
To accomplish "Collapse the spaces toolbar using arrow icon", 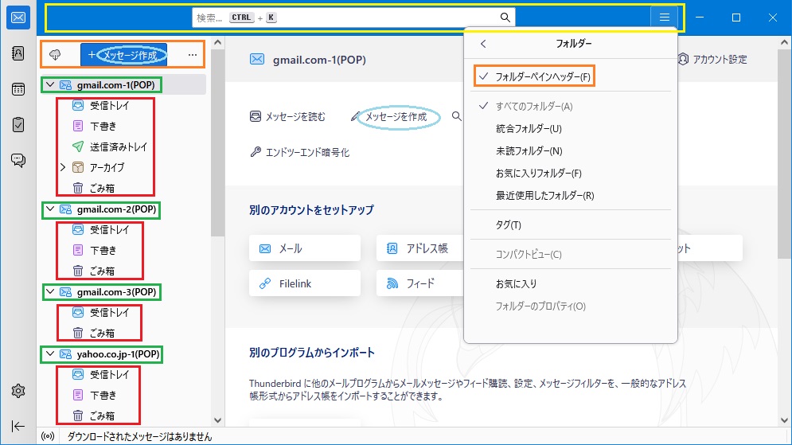I will pyautogui.click(x=18, y=426).
